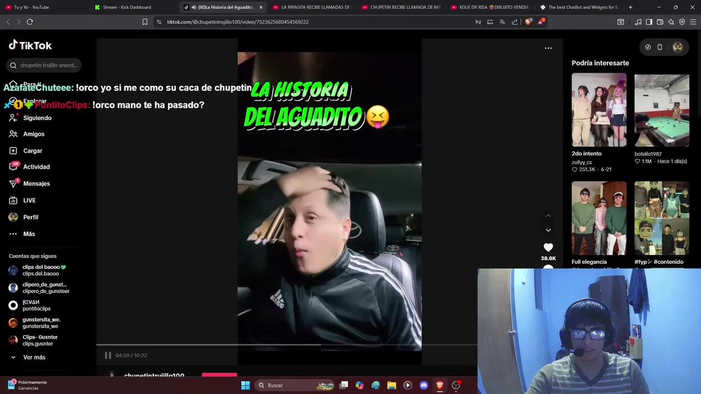Viewport: 701px width, 394px height.
Task: Click the TikTok search field
Action: point(44,65)
